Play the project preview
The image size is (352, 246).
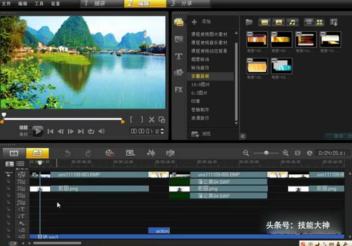click(x=38, y=131)
